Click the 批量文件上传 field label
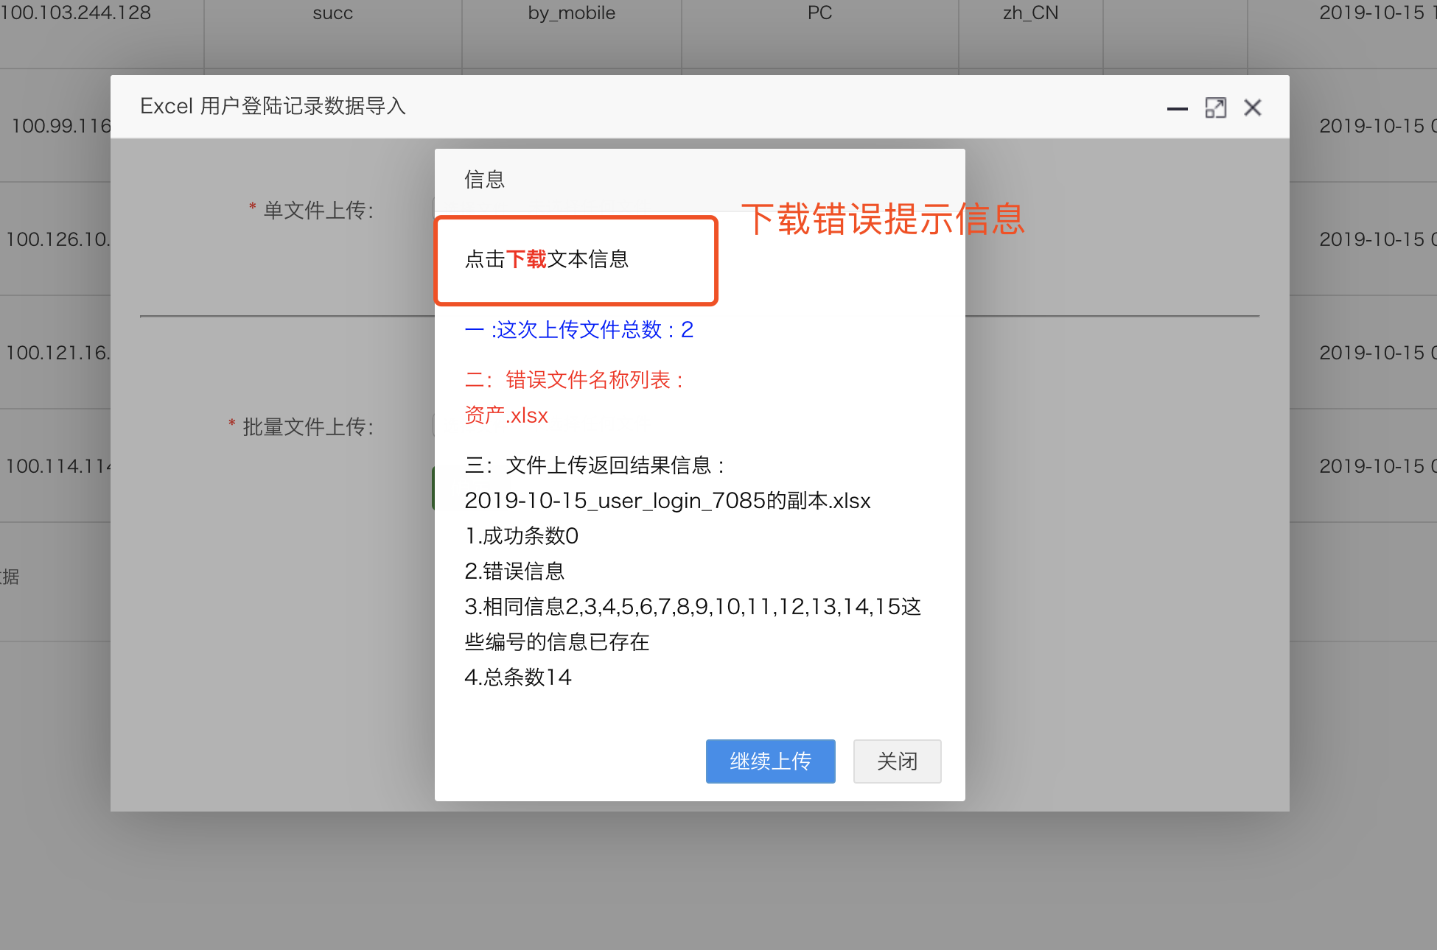The width and height of the screenshot is (1437, 950). coord(308,427)
